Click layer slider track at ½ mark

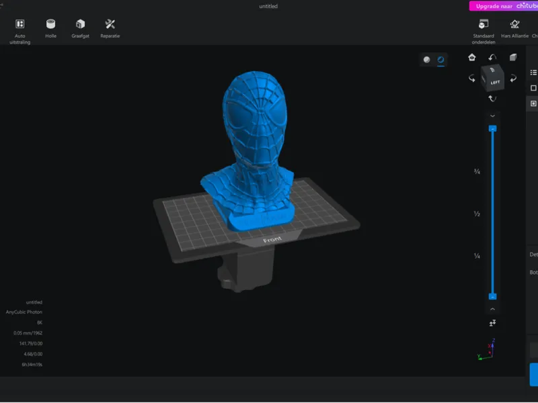click(492, 214)
